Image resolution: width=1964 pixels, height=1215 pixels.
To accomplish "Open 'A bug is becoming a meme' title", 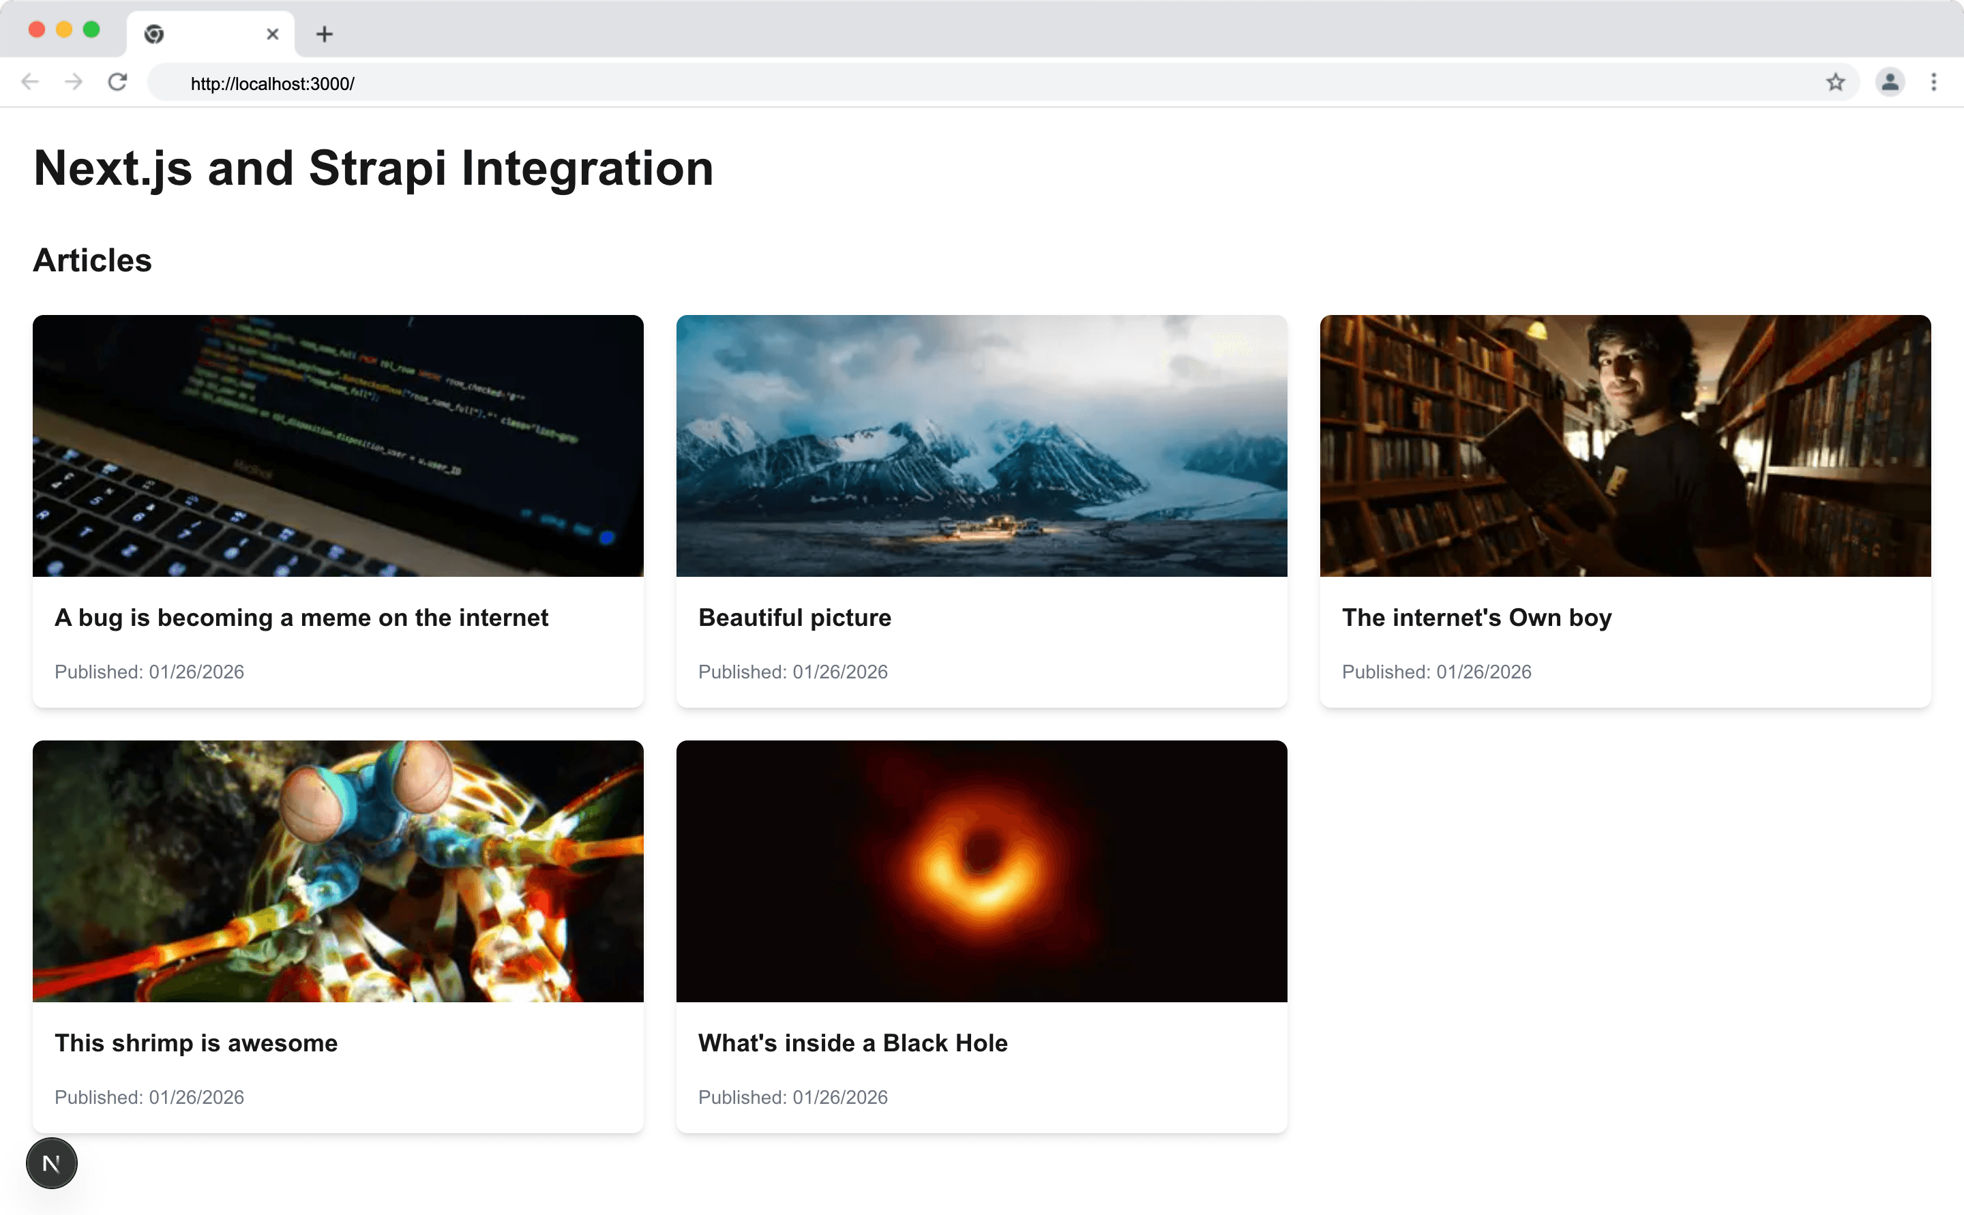I will (x=301, y=617).
